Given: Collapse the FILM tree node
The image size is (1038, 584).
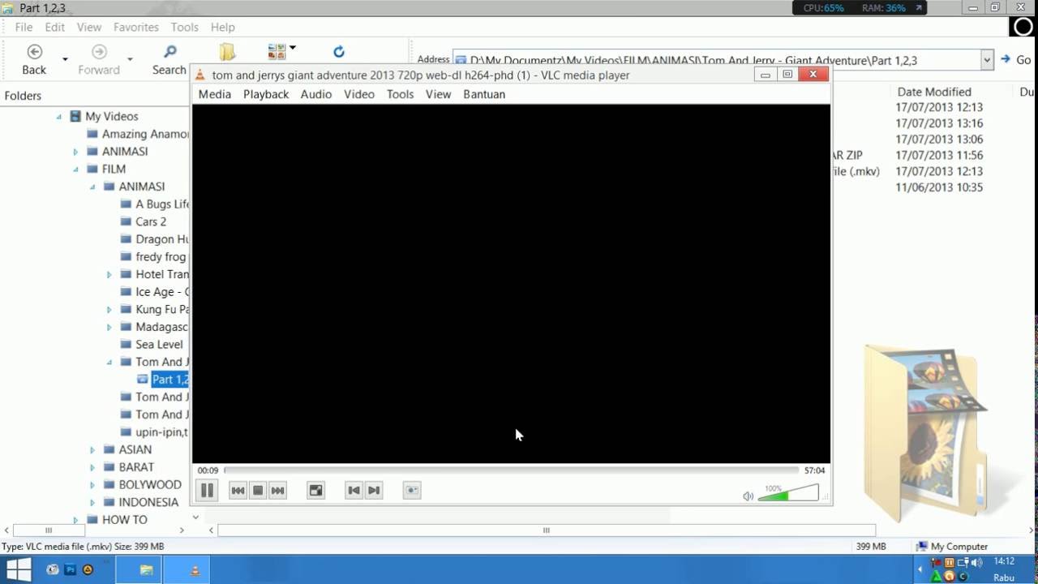Looking at the screenshot, I should click(75, 170).
